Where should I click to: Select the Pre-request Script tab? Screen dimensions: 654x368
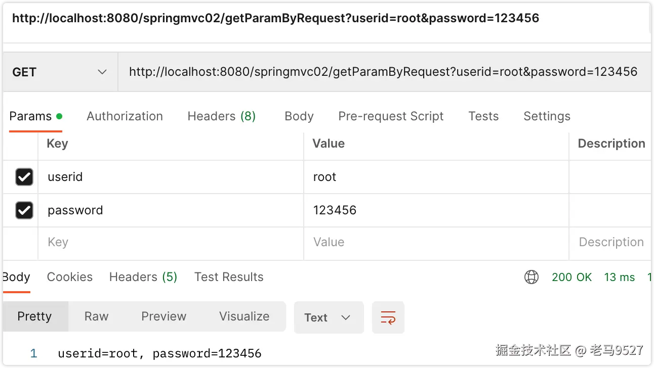tap(390, 116)
